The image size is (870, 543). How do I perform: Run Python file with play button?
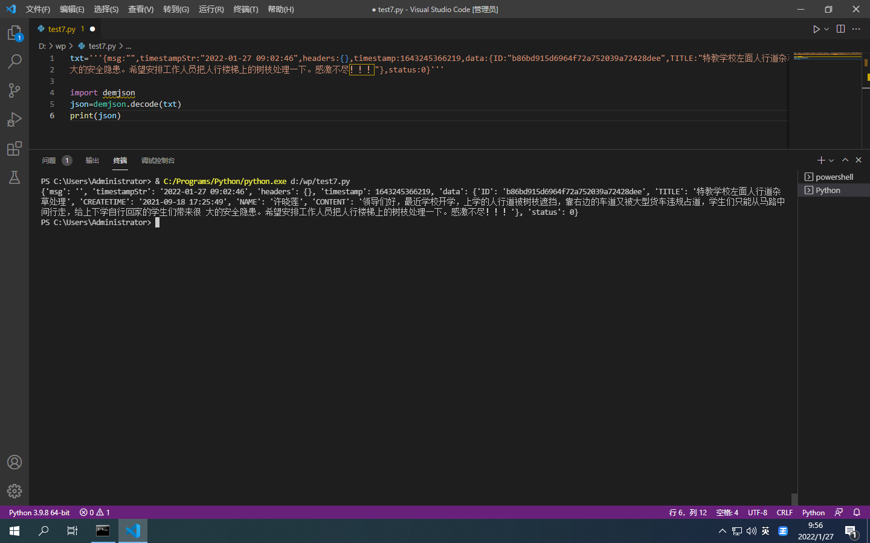click(816, 29)
